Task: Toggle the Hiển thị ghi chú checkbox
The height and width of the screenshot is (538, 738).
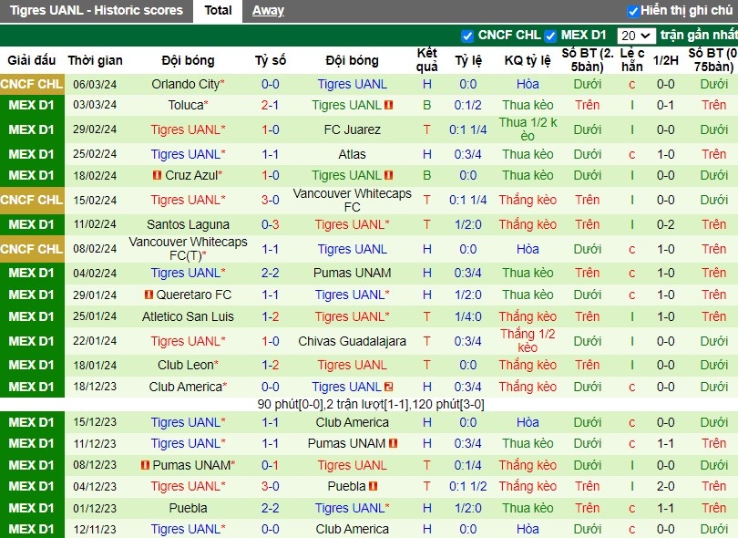Action: click(633, 11)
